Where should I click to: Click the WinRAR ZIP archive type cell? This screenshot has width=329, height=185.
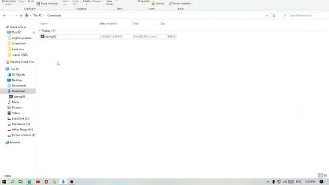144,36
